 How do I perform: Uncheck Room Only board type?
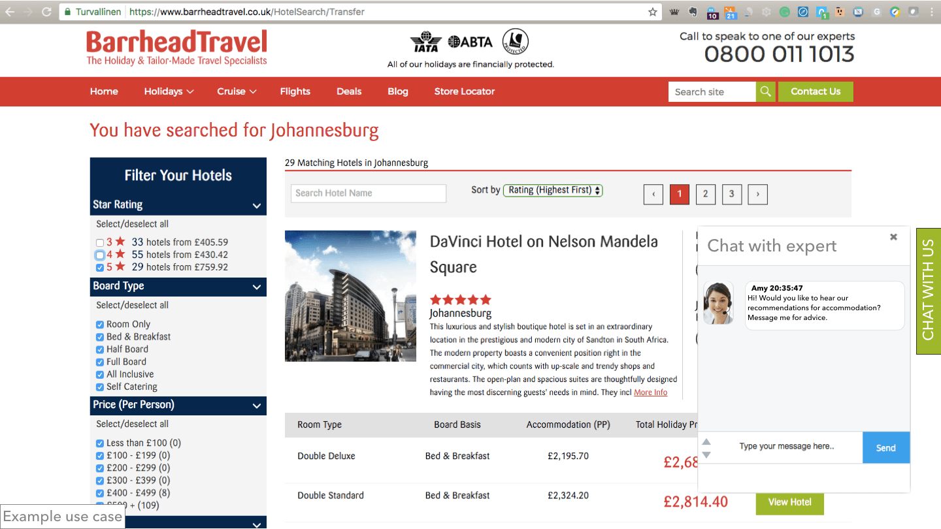point(100,325)
